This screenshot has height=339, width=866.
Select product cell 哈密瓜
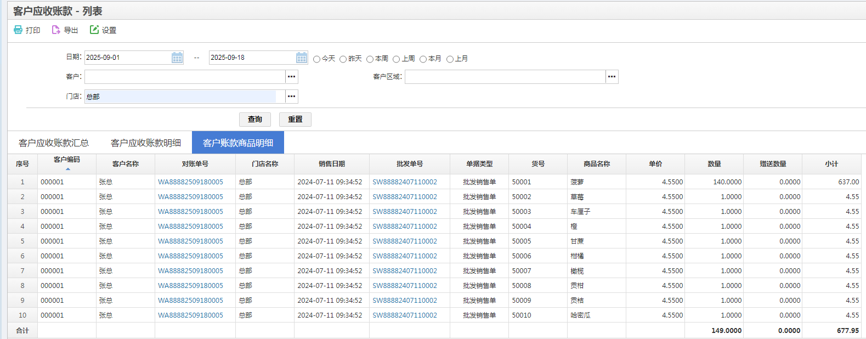(597, 315)
